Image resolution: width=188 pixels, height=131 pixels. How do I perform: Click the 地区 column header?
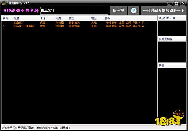point(94,18)
